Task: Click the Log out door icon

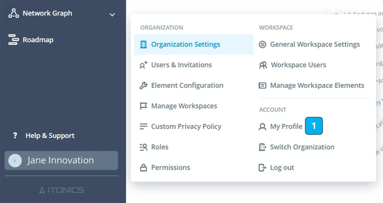Action: point(263,167)
